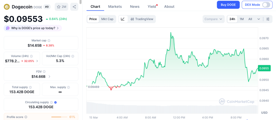
Task: Select the Price chart toggle
Action: (x=93, y=19)
